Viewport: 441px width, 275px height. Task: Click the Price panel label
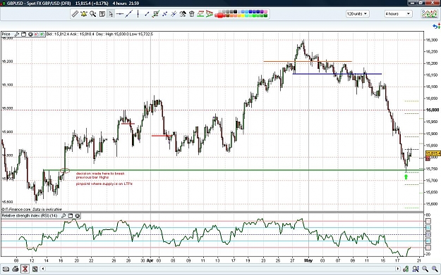tap(6, 34)
